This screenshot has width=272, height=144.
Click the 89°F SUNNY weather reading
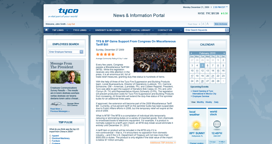197,133
